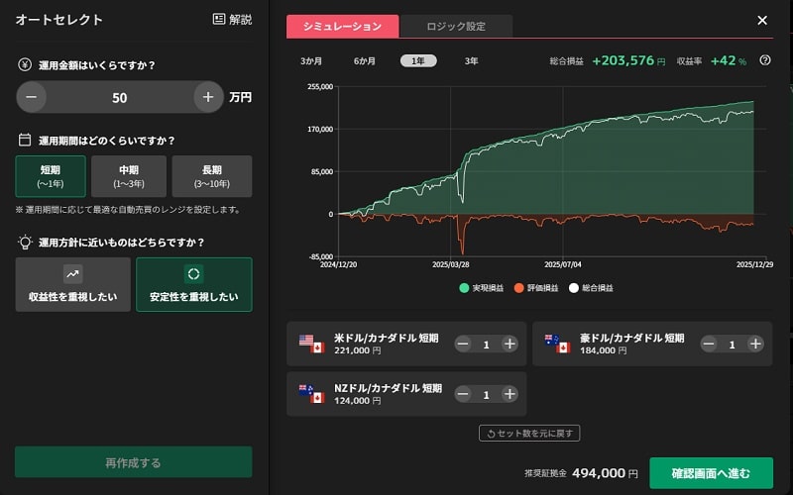793x495 pixels.
Task: Decrease NZドル/カナダドル 短期 set count
Action: [x=463, y=394]
